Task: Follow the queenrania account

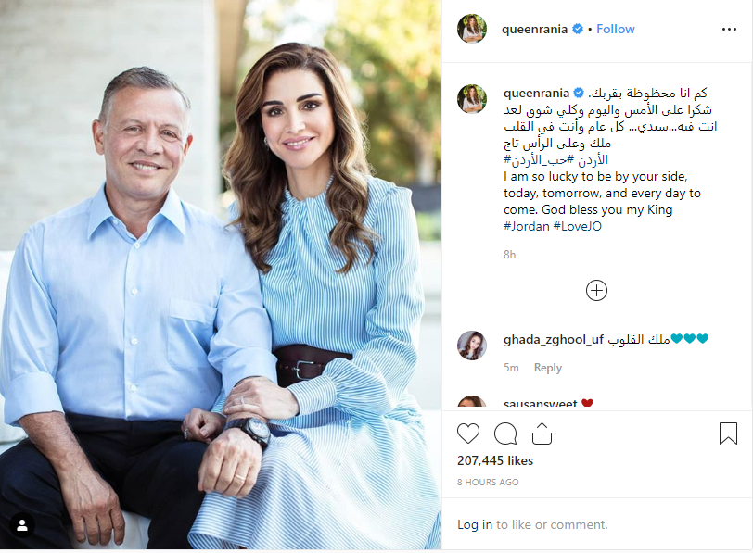Action: (615, 30)
